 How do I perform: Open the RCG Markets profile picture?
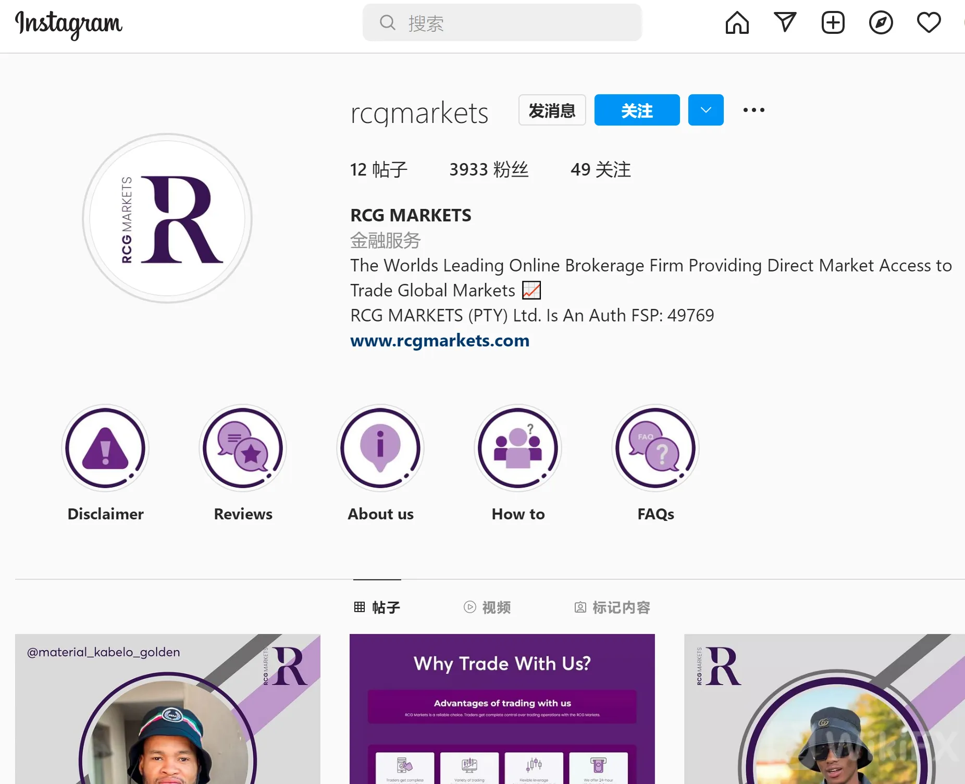point(167,218)
